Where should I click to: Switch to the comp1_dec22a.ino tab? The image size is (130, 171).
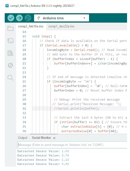point(61,27)
